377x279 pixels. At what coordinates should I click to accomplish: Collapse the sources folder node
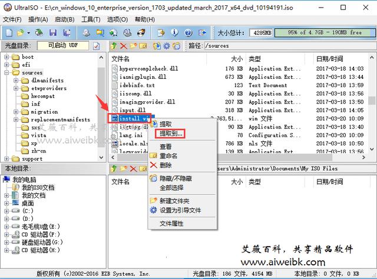(x=6, y=72)
